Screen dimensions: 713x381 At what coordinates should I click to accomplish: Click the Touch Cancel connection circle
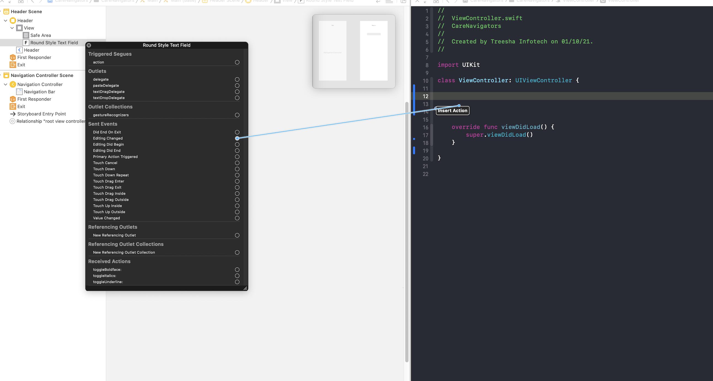point(237,163)
